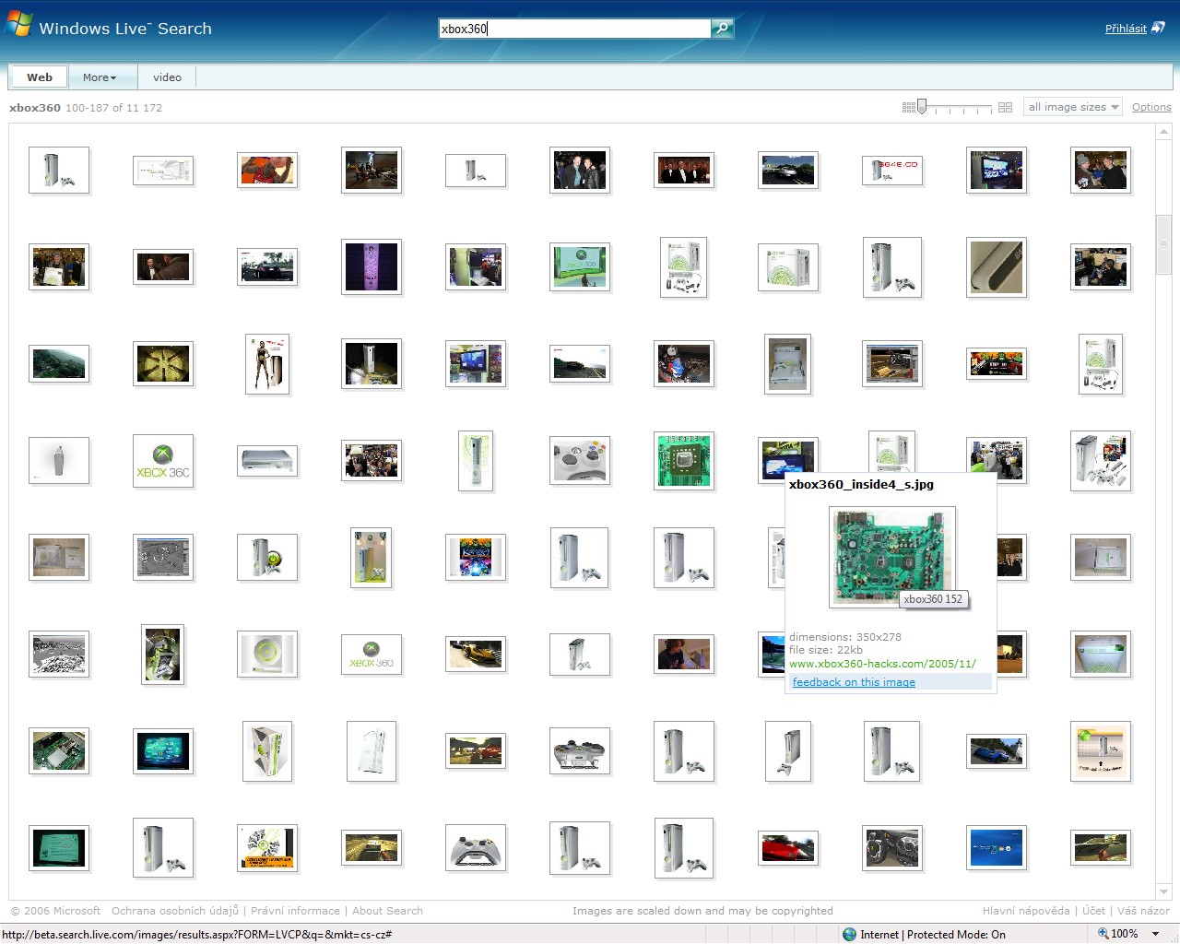The width and height of the screenshot is (1180, 944).
Task: Click the sign-in arrow icon beside Přihlásit
Action: tap(1159, 28)
